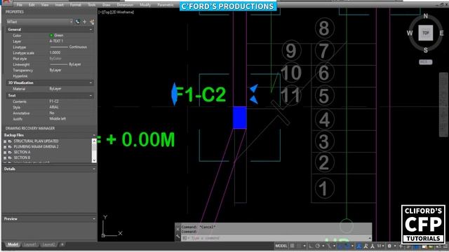The width and height of the screenshot is (449, 252).
Task: Switch to the Layout1 tab
Action: (30, 244)
